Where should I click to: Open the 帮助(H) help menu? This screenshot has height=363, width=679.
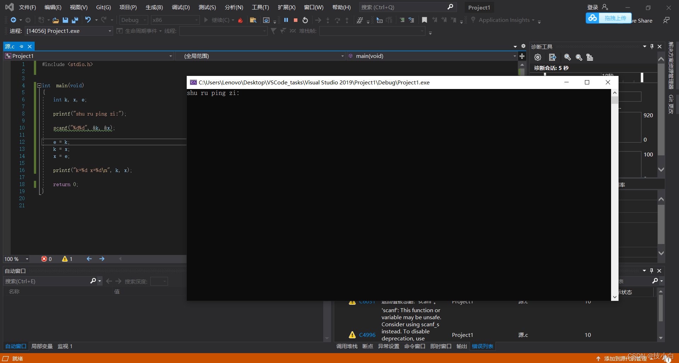pos(341,7)
